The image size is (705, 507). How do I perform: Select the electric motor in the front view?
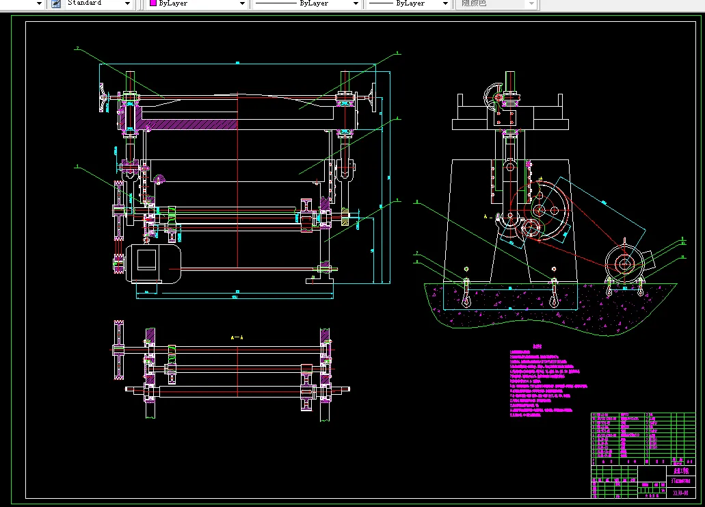(x=154, y=263)
